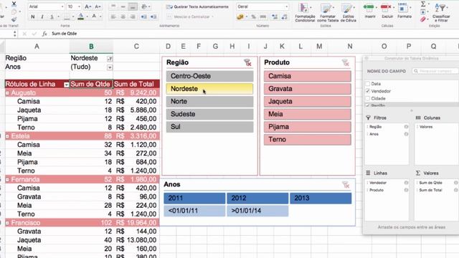Select 2013 in Anos slicer
459x258 pixels.
pos(321,198)
